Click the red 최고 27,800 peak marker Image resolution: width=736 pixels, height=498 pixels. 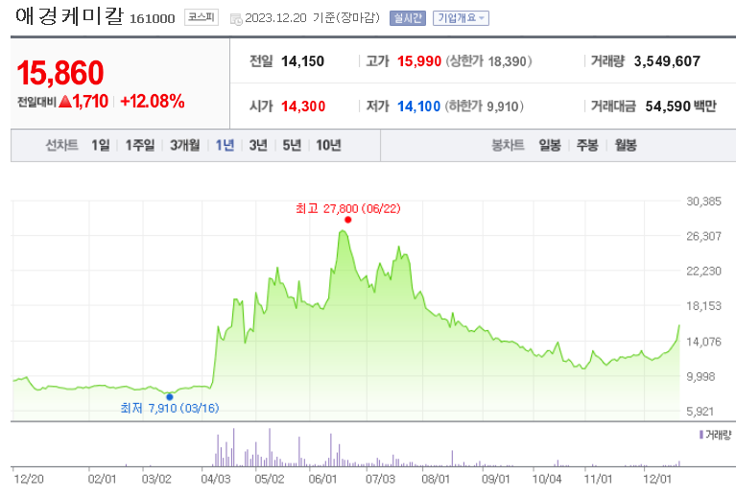tap(347, 220)
